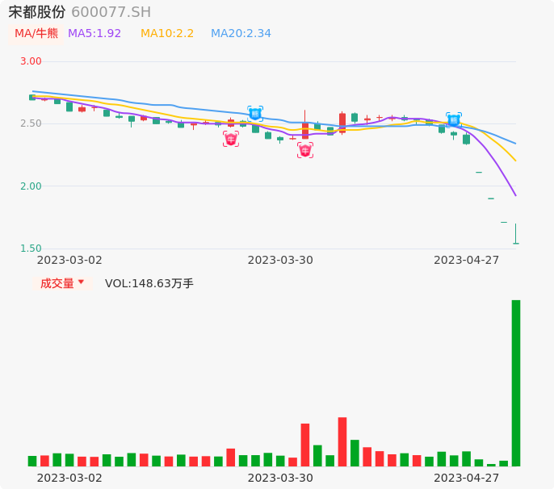
Task: Click the stock code 600077.SH
Action: (111, 12)
